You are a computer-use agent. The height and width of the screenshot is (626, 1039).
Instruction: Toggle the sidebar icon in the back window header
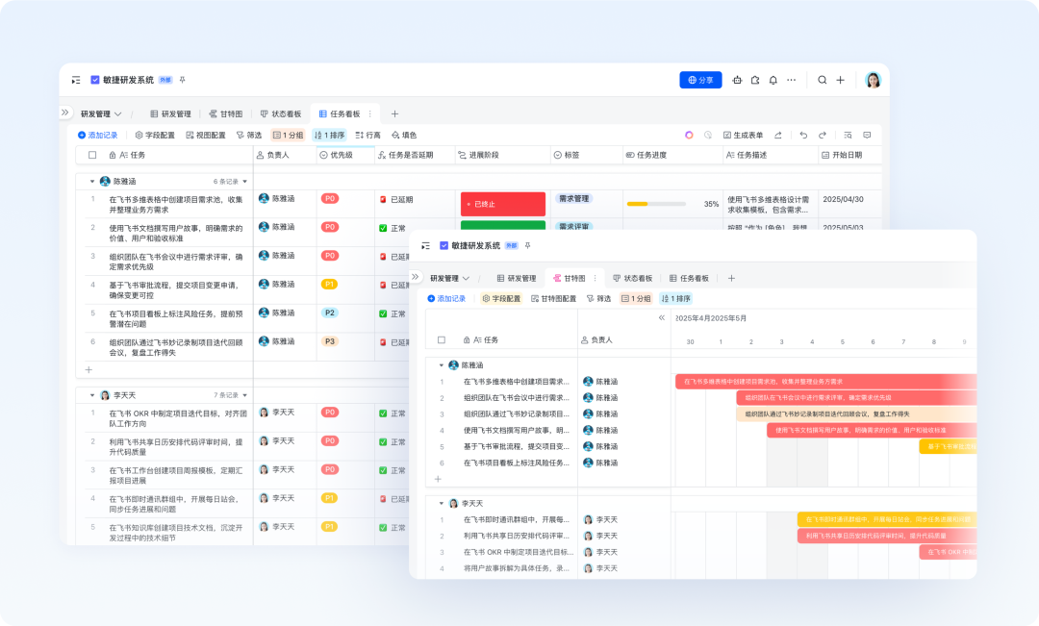[x=76, y=80]
